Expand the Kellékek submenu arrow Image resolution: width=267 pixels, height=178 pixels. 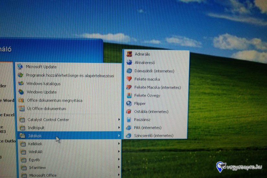tap(119, 144)
